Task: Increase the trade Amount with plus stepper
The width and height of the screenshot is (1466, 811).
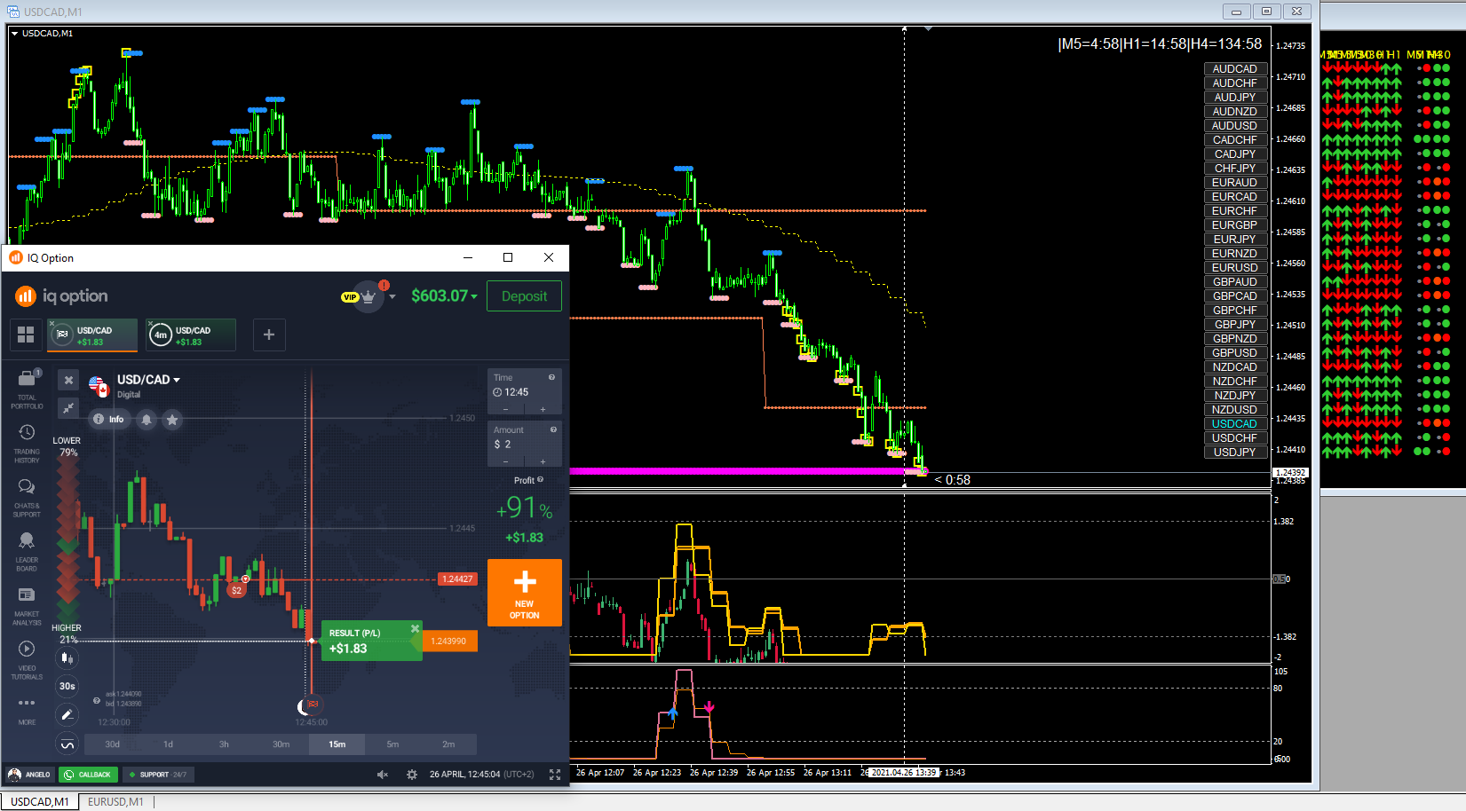Action: point(543,461)
